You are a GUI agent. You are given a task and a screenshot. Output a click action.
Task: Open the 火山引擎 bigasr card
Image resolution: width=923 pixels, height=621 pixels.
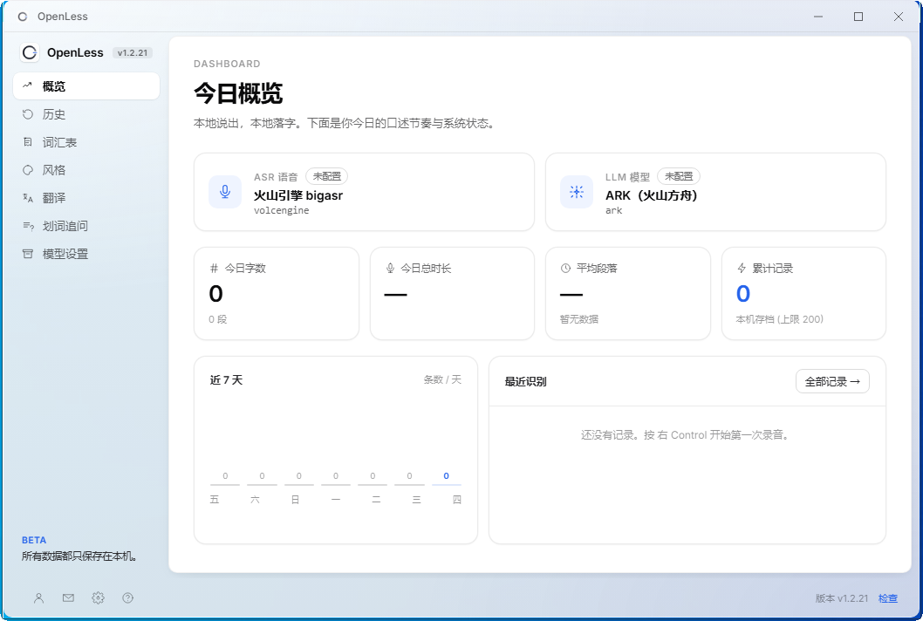pyautogui.click(x=364, y=193)
